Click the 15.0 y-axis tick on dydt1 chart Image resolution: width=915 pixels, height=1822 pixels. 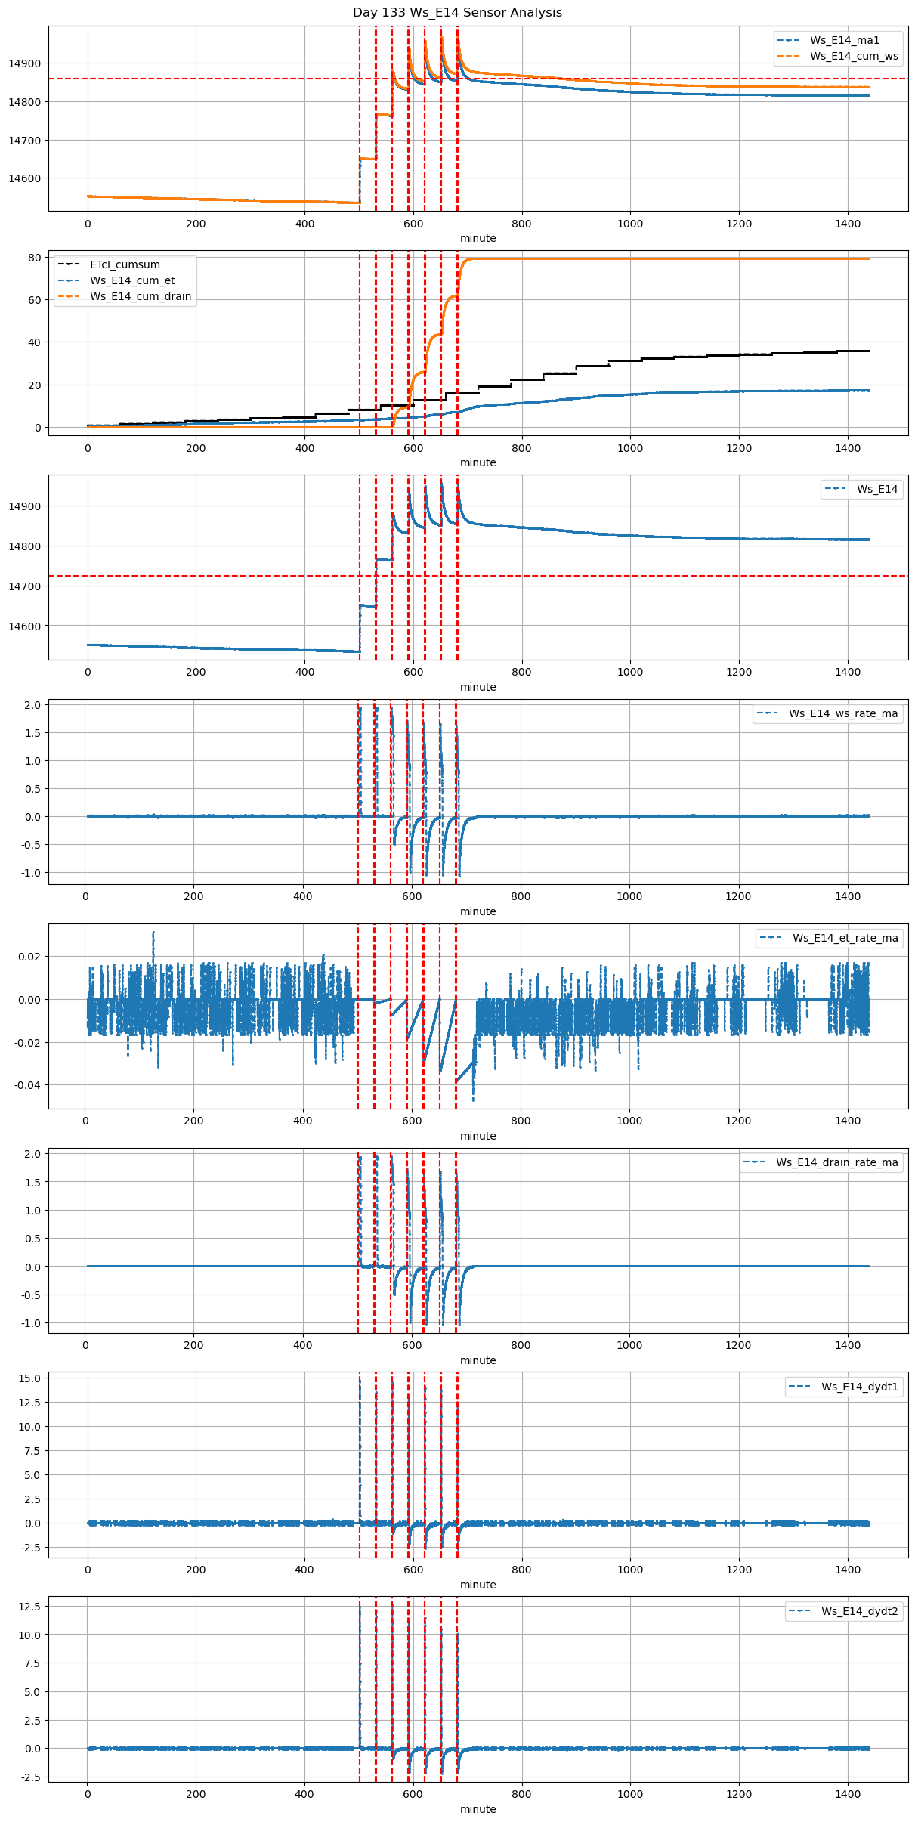[29, 1378]
